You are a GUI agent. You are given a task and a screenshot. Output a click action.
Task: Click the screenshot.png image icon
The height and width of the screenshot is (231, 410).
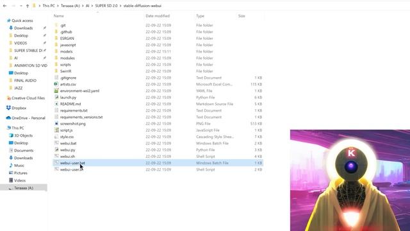coord(56,123)
